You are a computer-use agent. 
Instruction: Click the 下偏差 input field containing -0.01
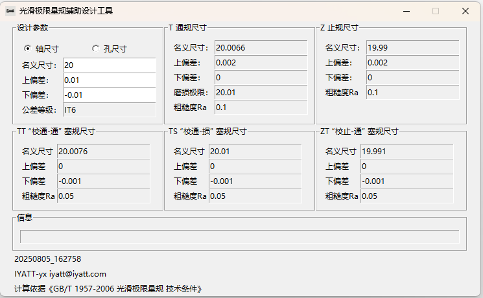click(x=110, y=95)
